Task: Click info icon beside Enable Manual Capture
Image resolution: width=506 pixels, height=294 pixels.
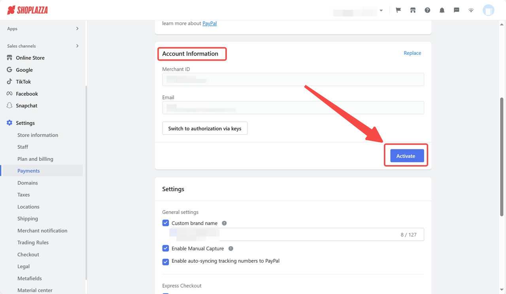Action: click(x=231, y=249)
